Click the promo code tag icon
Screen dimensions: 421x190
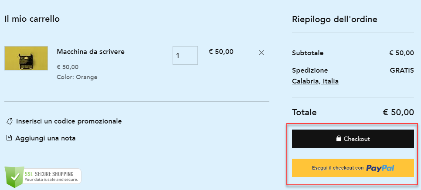(10, 121)
